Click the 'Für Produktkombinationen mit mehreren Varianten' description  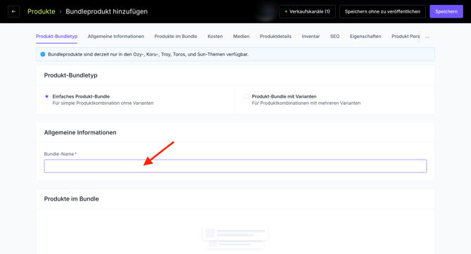(x=306, y=103)
